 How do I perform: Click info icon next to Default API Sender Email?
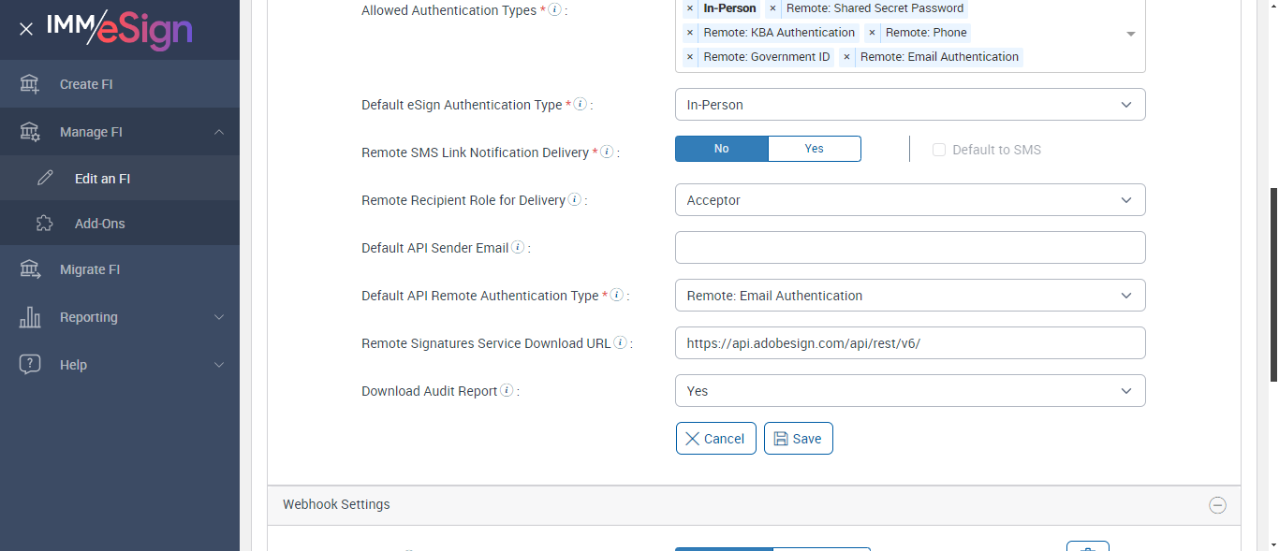pos(518,248)
